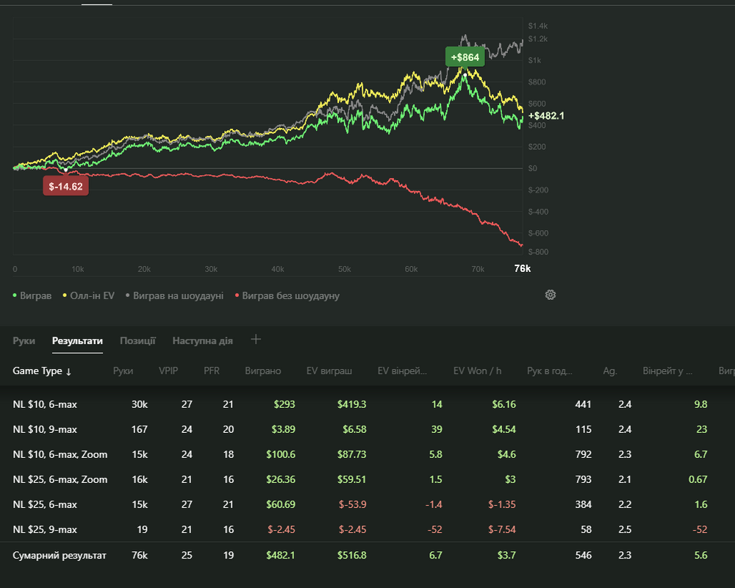Viewport: 735px width, 588px height.
Task: Open chart settings gear icon
Action: point(551,295)
